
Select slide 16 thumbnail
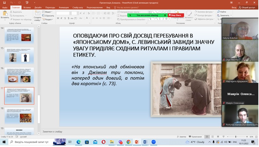pyautogui.click(x=19, y=76)
